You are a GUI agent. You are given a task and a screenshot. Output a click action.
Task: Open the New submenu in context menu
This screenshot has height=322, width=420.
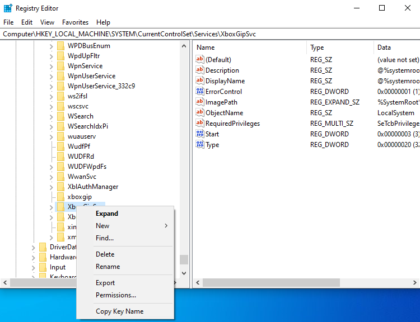125,226
